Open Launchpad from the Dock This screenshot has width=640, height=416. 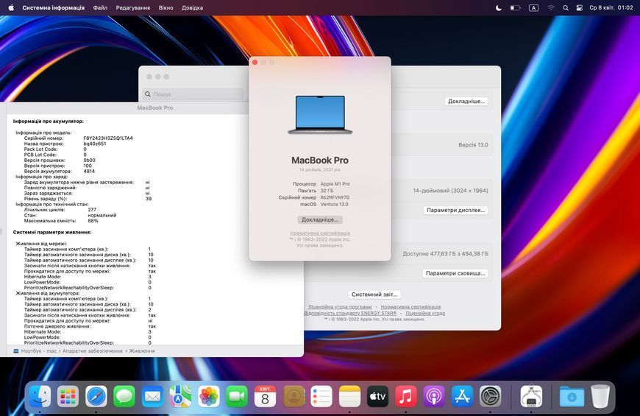pos(68,396)
